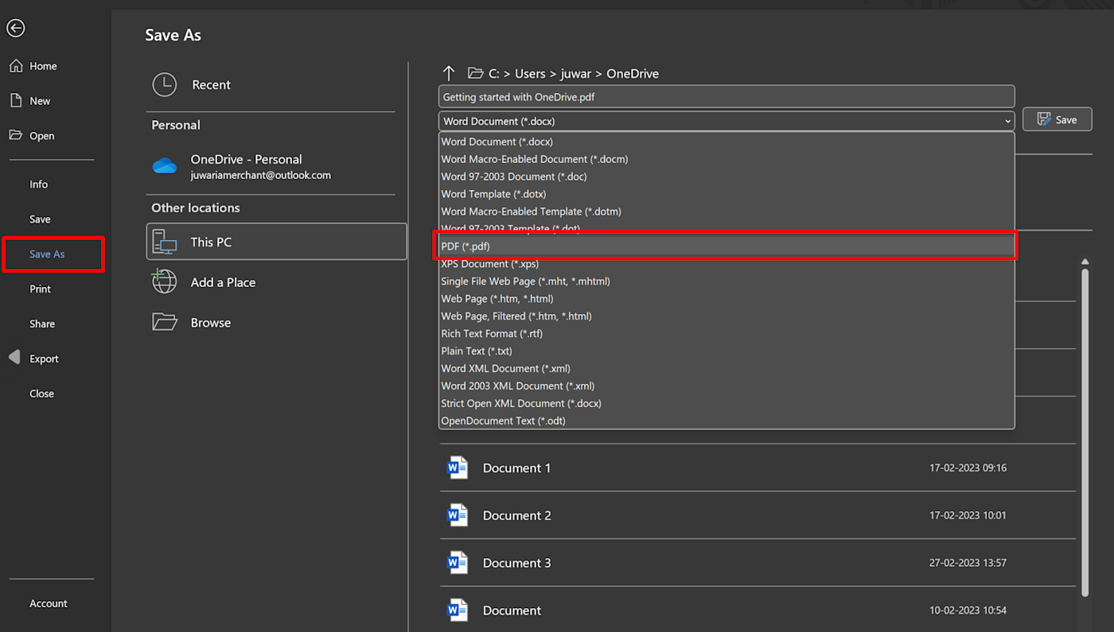This screenshot has height=632, width=1114.
Task: Click the New blank page icon
Action: click(x=16, y=101)
